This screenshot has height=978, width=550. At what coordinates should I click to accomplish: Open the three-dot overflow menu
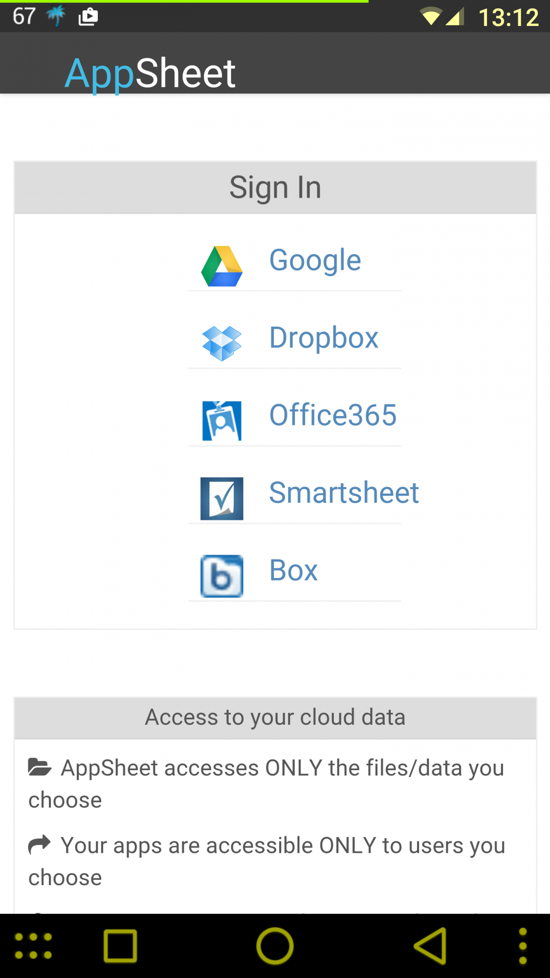523,946
